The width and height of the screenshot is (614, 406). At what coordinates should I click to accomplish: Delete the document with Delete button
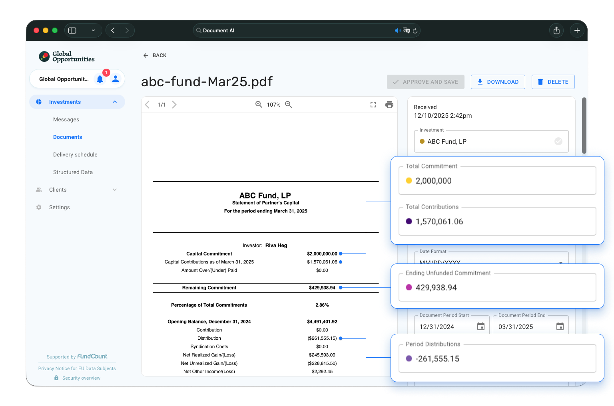pos(553,82)
